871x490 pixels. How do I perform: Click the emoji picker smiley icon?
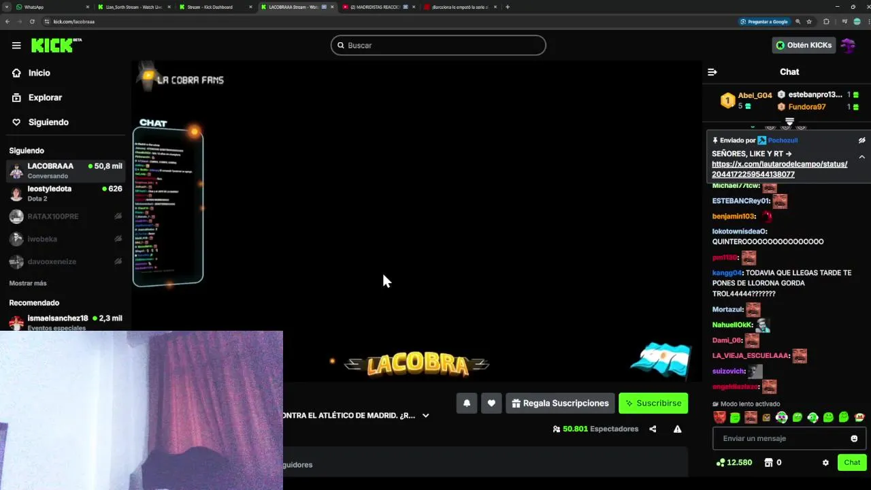click(854, 439)
